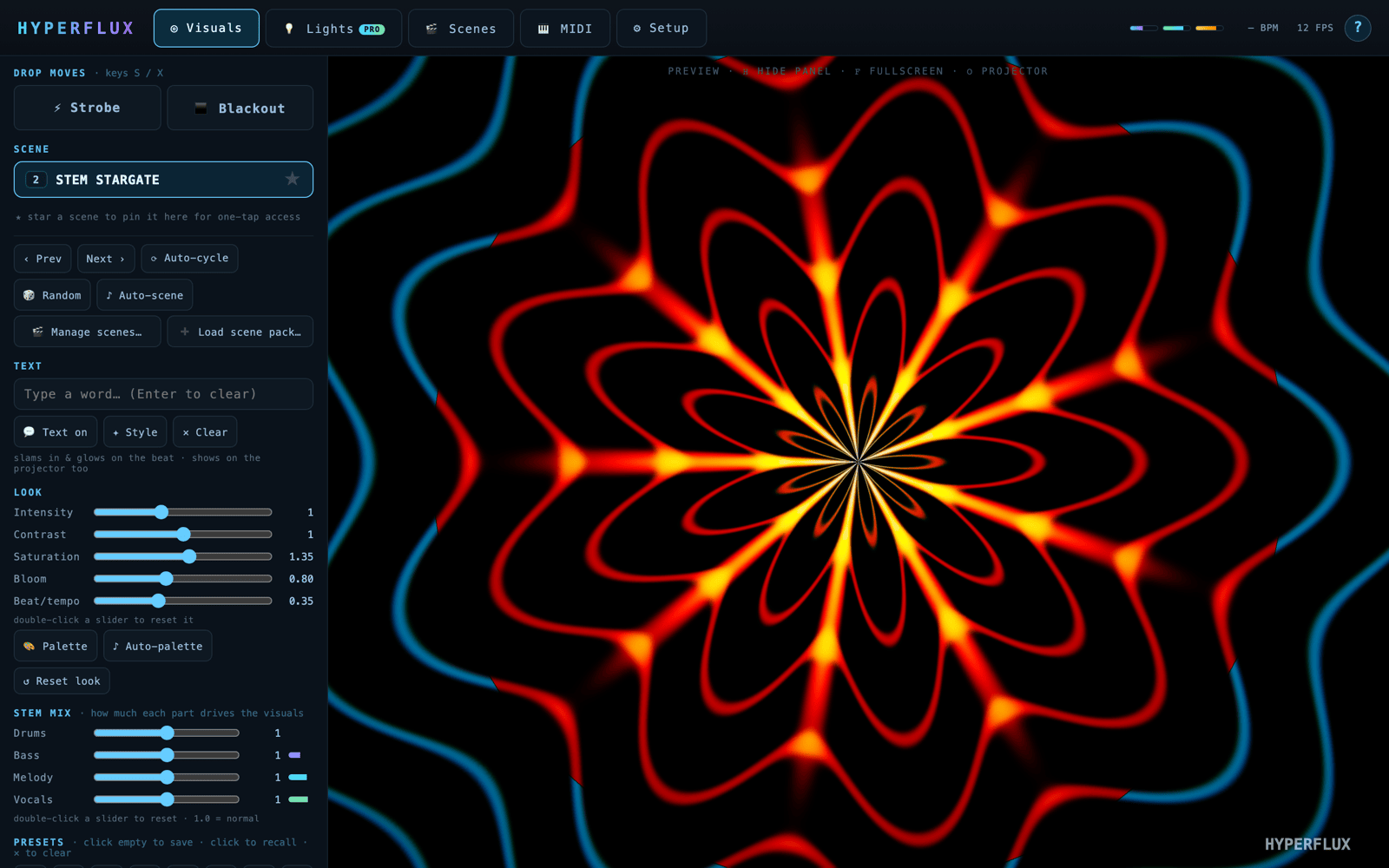Click the purple stem level meter in header

coord(1143,28)
